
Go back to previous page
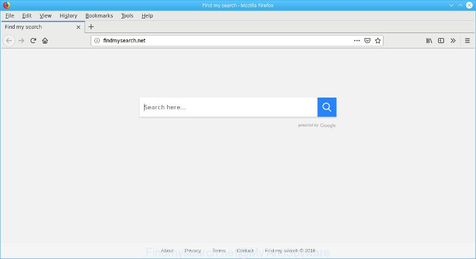pyautogui.click(x=9, y=41)
